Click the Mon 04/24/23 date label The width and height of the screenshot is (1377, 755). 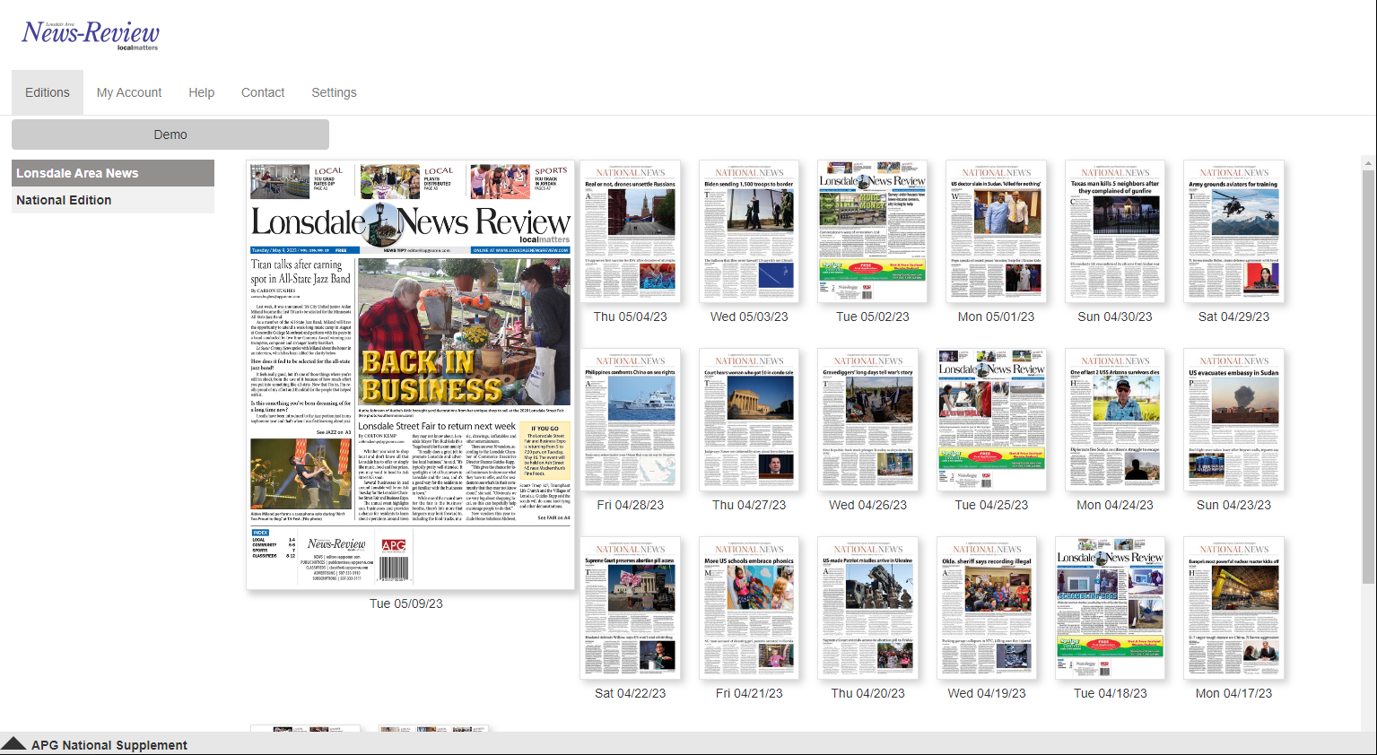1115,505
